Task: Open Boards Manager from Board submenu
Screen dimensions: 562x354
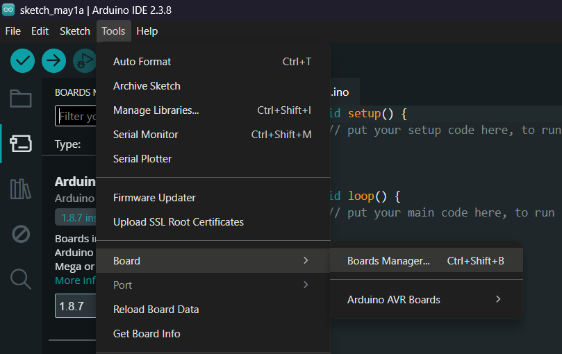Action: point(426,261)
